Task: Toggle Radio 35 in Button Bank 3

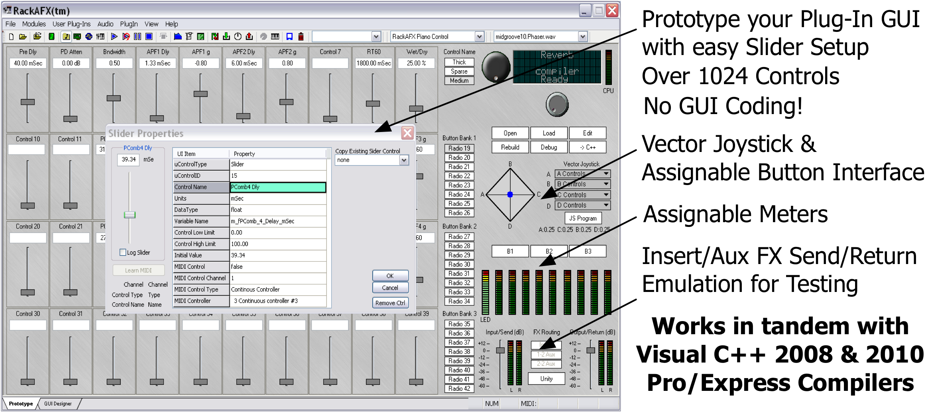Action: (x=459, y=324)
